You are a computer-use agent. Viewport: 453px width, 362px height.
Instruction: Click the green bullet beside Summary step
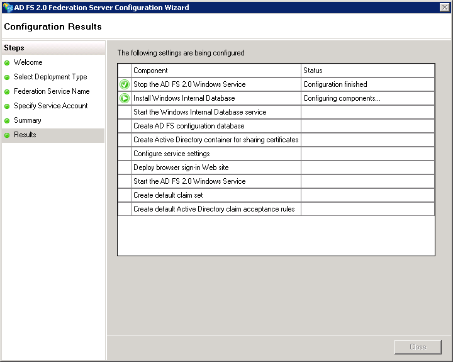click(7, 121)
